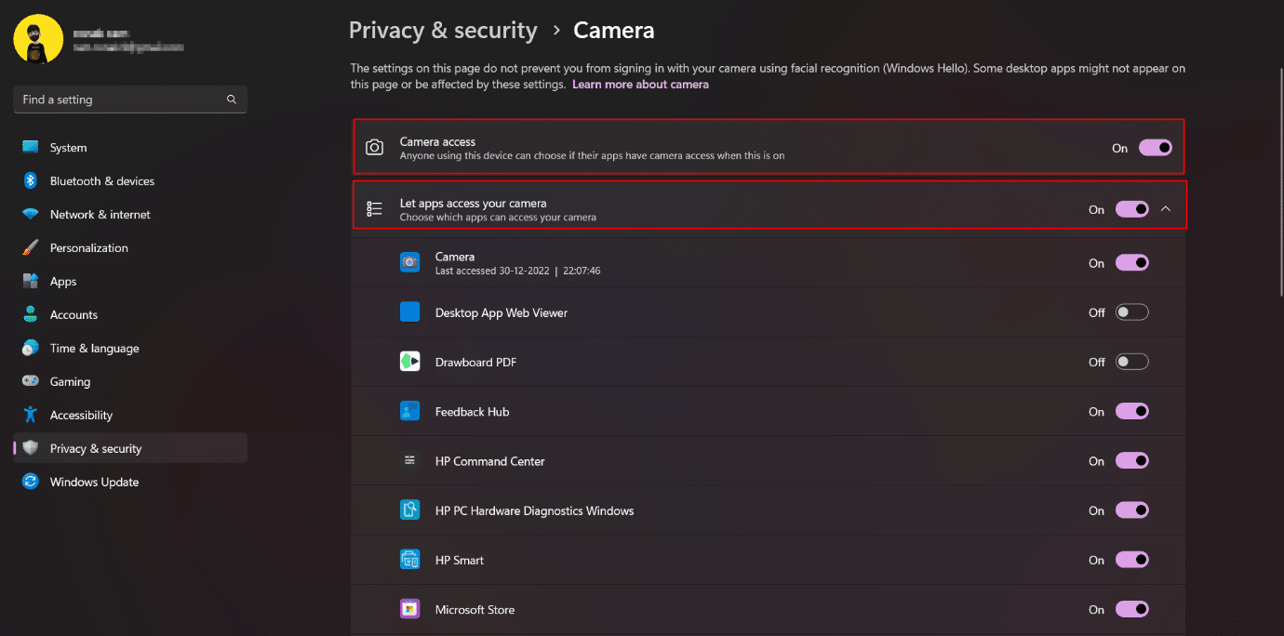Click the Drawboard PDF app icon
The image size is (1284, 636).
click(410, 362)
